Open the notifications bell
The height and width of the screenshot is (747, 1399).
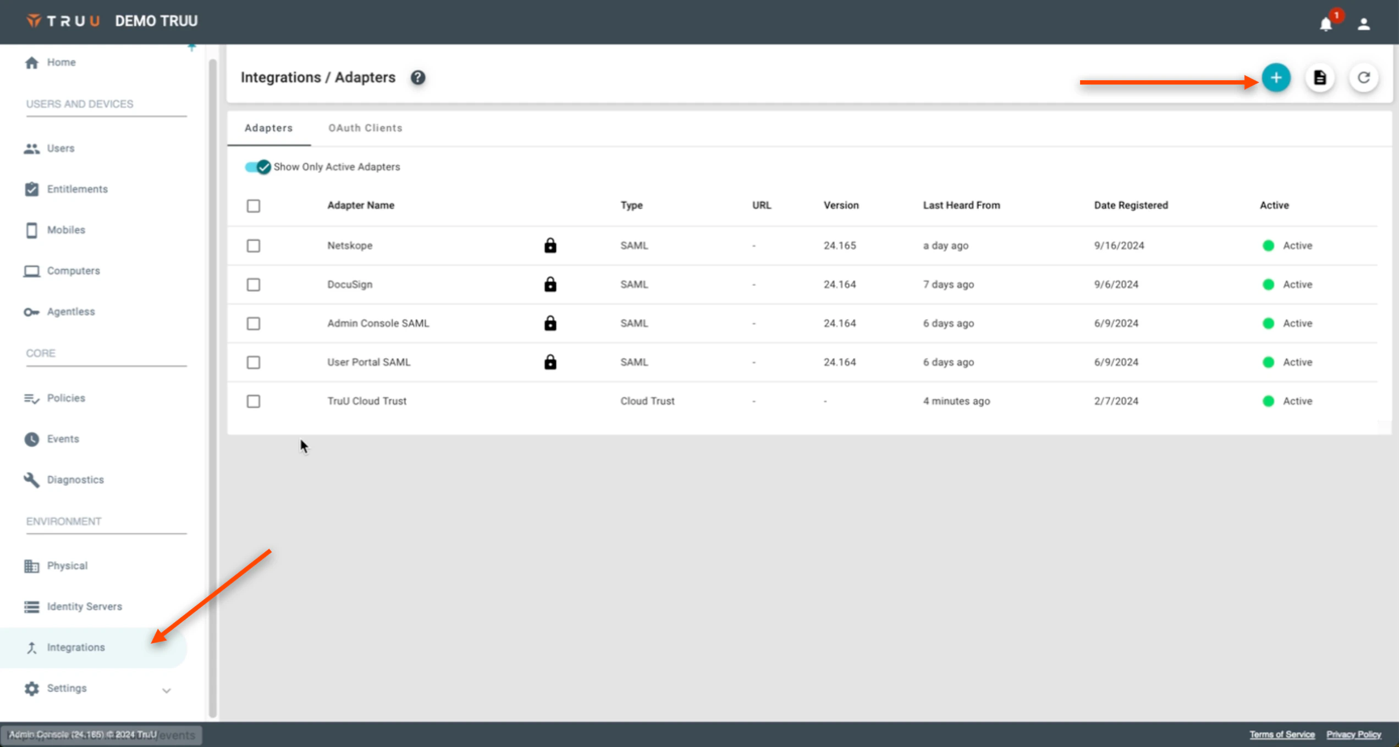[1326, 24]
